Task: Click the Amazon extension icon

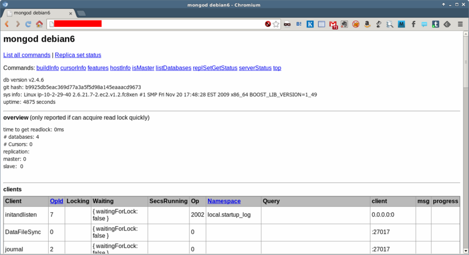Action: 367,24
